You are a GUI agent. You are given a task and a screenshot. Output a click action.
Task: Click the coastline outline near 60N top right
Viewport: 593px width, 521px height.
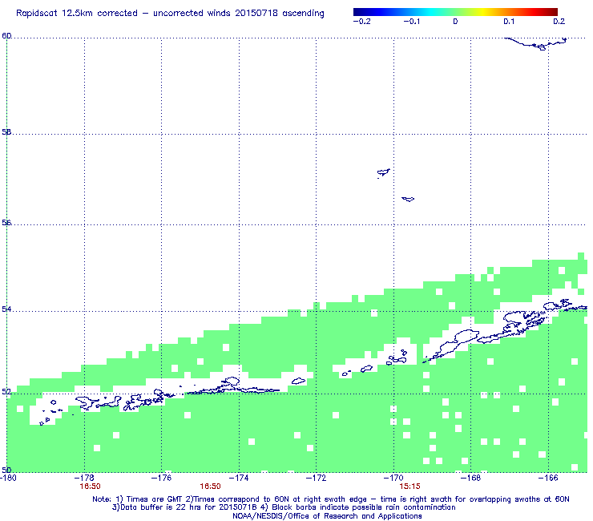pyautogui.click(x=535, y=43)
